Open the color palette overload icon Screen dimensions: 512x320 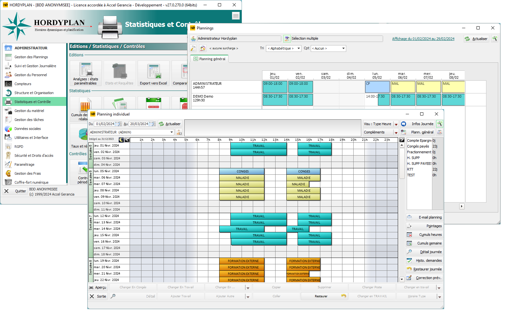(203, 48)
